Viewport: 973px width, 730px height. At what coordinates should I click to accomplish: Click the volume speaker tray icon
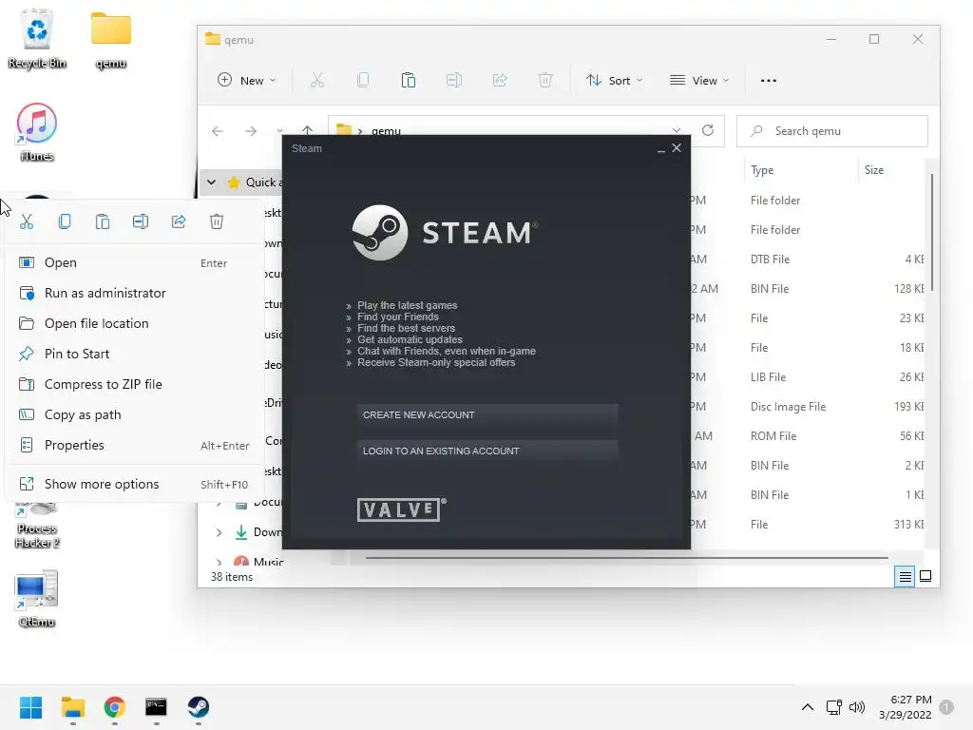click(x=857, y=707)
